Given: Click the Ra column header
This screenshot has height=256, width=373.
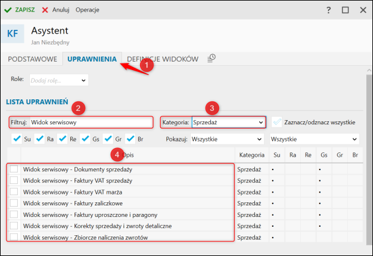Looking at the screenshot, I should (293, 155).
